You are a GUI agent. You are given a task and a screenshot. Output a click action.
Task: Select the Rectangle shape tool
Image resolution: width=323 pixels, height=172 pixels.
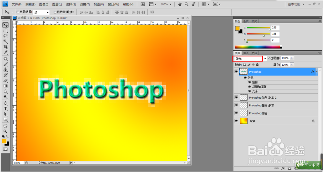click(5, 120)
